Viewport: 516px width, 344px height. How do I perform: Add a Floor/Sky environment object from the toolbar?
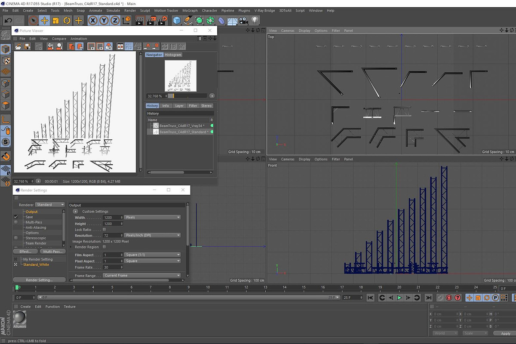233,20
